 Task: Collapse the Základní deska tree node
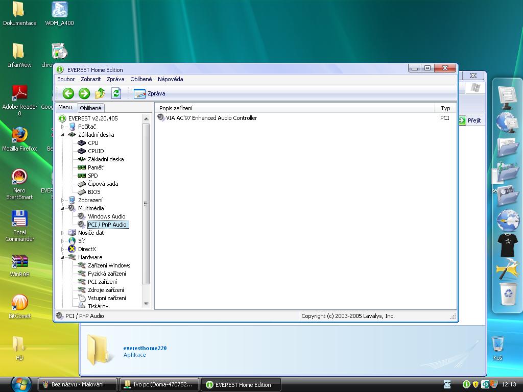point(63,135)
